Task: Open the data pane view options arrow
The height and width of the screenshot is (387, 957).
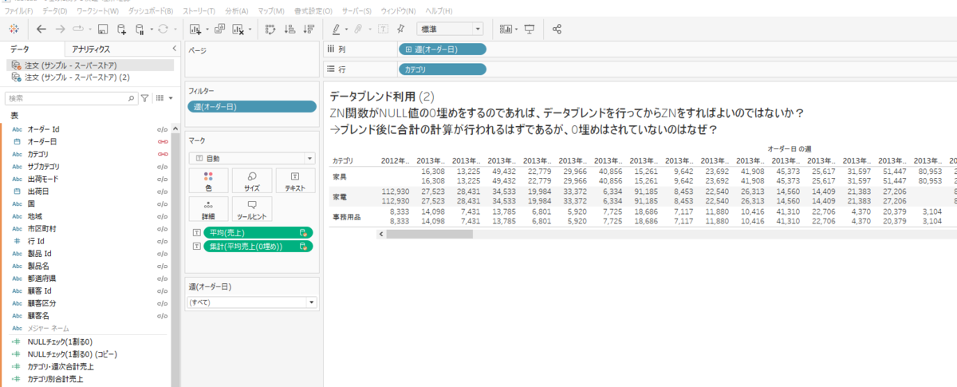Action: (x=170, y=98)
